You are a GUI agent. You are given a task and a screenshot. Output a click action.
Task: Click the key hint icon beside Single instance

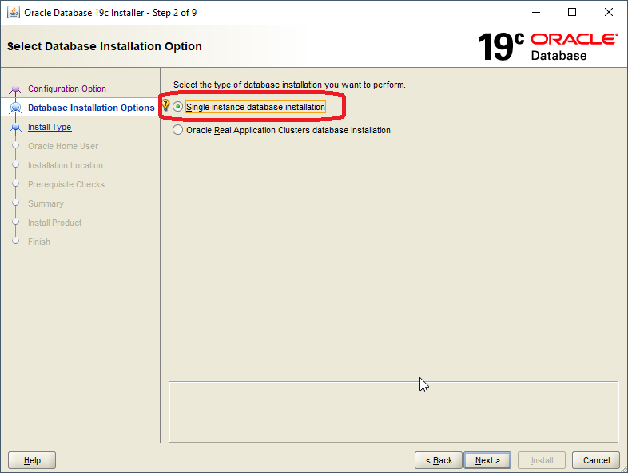pyautogui.click(x=165, y=105)
